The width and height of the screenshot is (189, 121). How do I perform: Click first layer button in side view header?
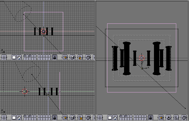[25, 117]
